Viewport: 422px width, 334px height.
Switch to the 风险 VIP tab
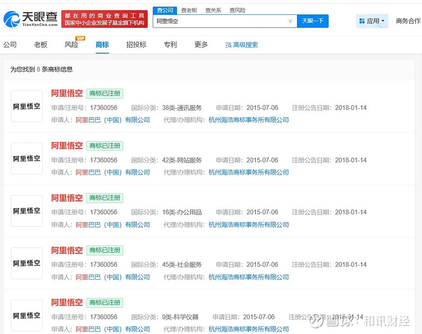(x=72, y=44)
